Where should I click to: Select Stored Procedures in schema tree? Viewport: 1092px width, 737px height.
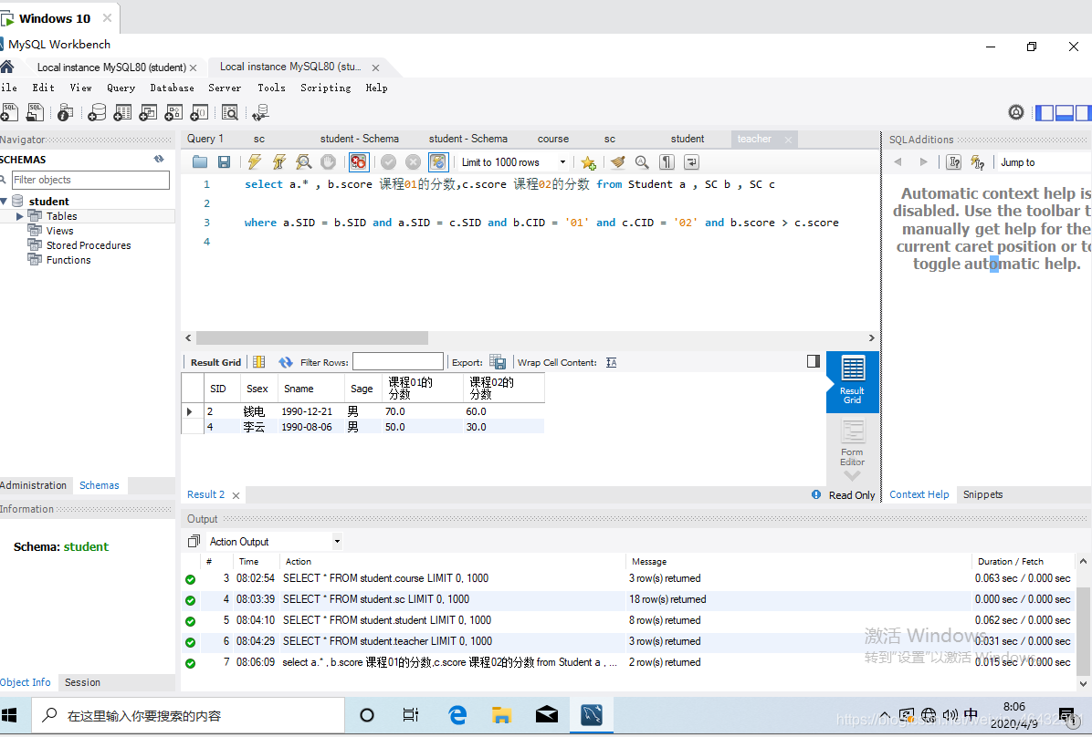(89, 245)
